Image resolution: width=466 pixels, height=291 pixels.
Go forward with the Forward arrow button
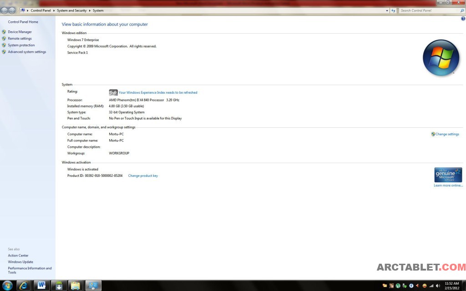click(12, 10)
